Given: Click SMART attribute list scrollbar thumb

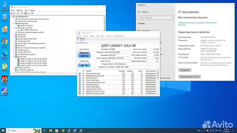Looking at the screenshot, I should point(158,75).
